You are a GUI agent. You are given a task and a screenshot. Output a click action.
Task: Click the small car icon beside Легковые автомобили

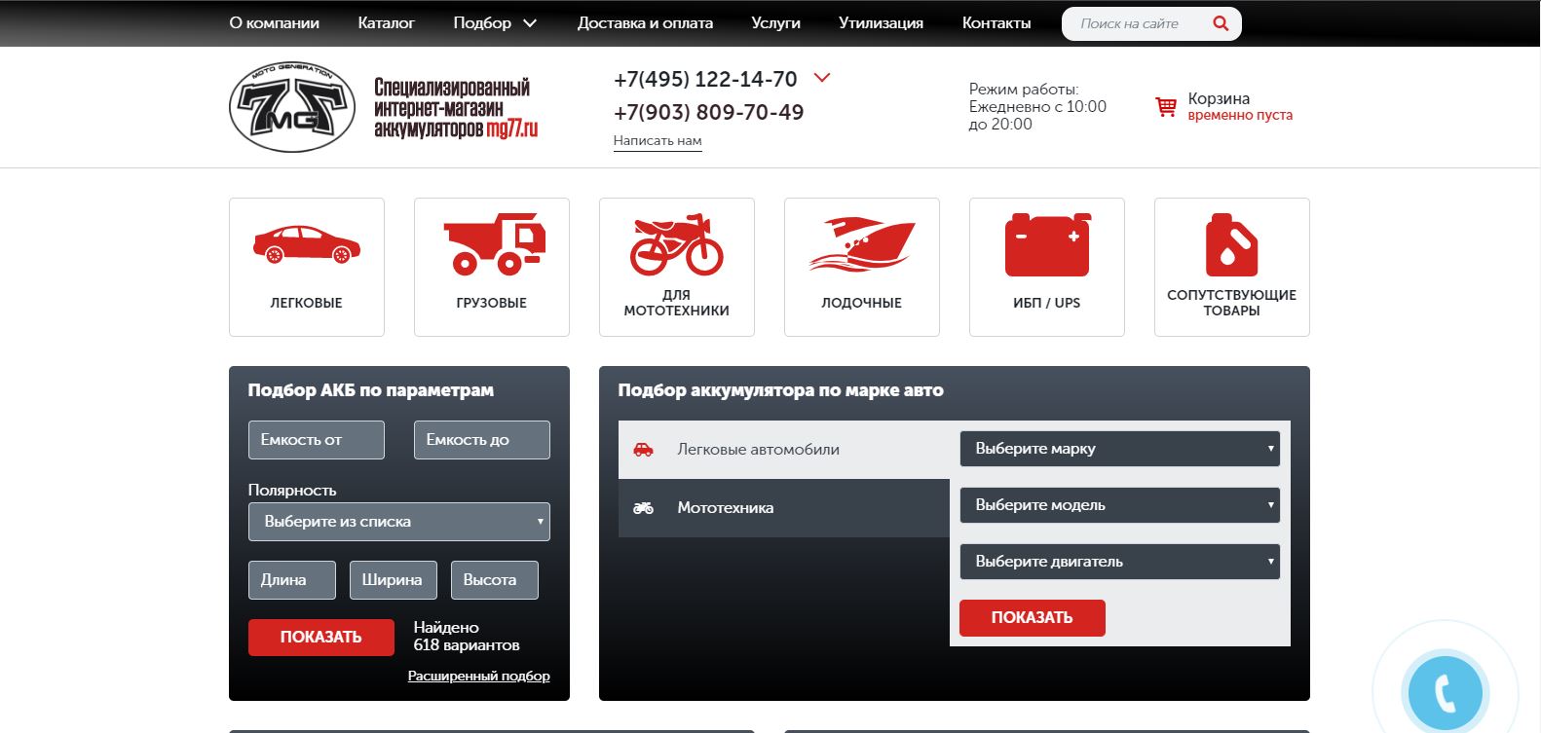(x=643, y=450)
